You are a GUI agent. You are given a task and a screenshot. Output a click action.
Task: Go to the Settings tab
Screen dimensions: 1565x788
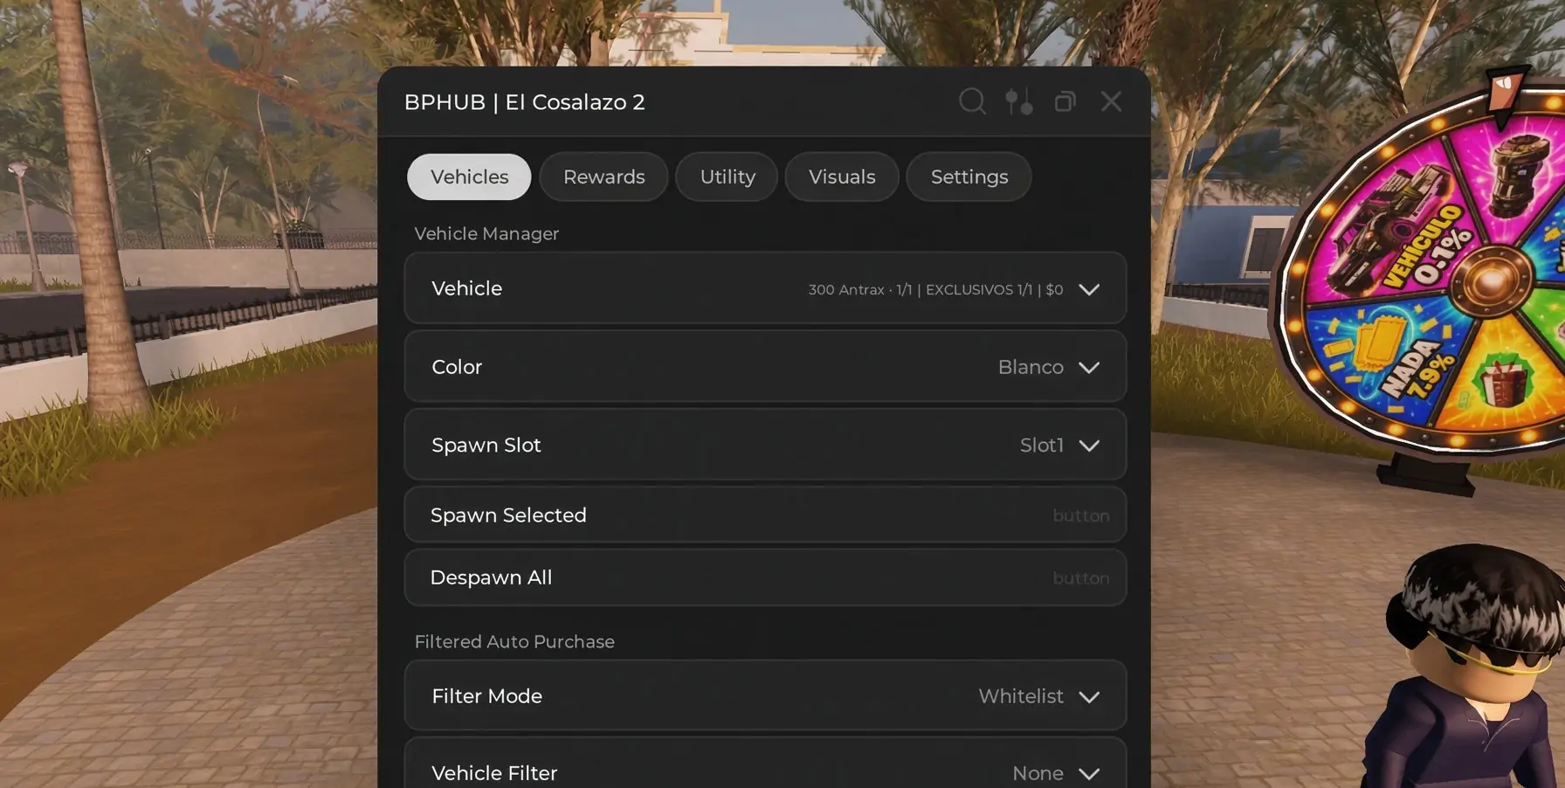click(969, 176)
